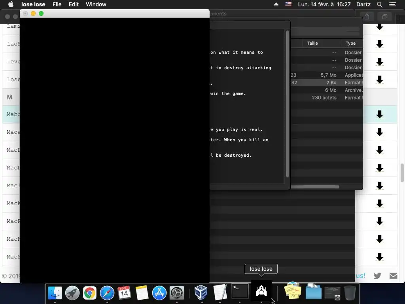Click download arrow in the MacI row
This screenshot has width=405, height=304.
379,185
